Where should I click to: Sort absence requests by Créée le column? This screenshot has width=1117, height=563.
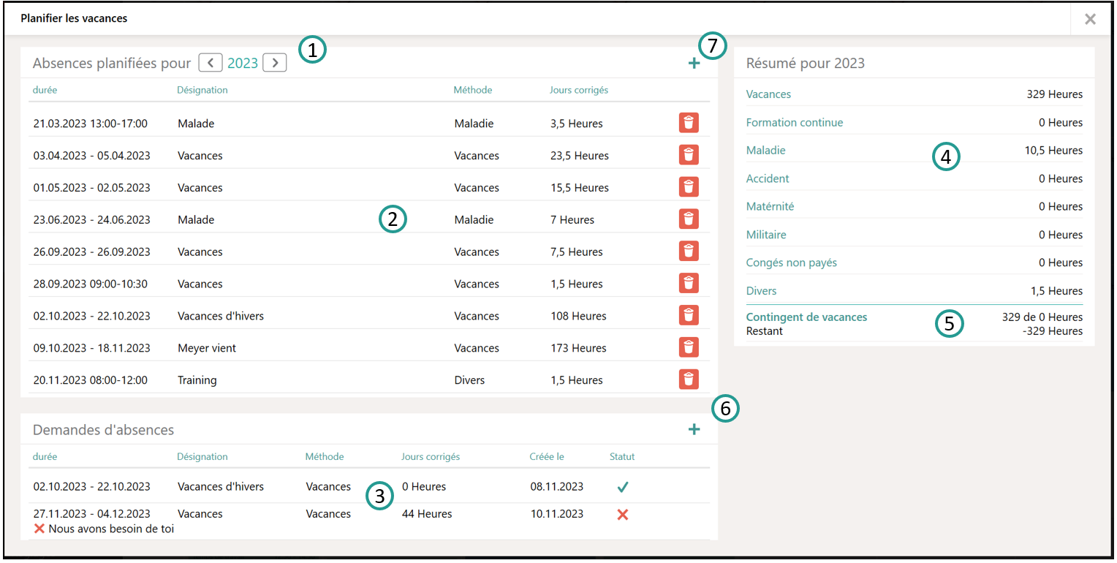547,457
